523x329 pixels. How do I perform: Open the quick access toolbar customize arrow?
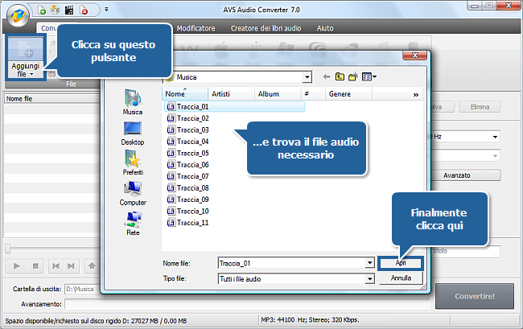click(106, 10)
